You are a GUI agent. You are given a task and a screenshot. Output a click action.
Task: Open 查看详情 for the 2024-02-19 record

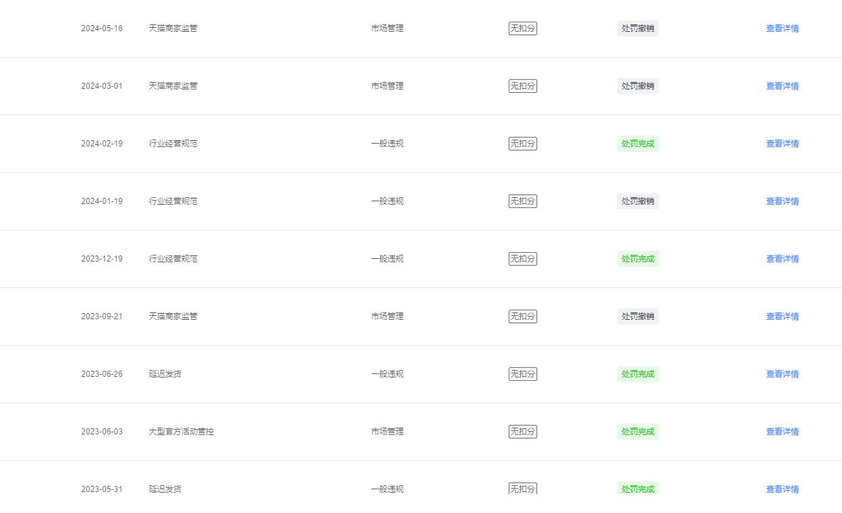click(x=782, y=144)
